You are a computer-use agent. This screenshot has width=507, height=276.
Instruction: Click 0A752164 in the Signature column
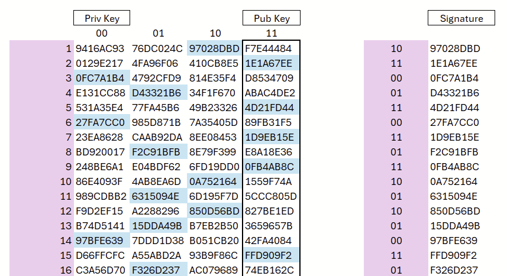click(x=455, y=181)
